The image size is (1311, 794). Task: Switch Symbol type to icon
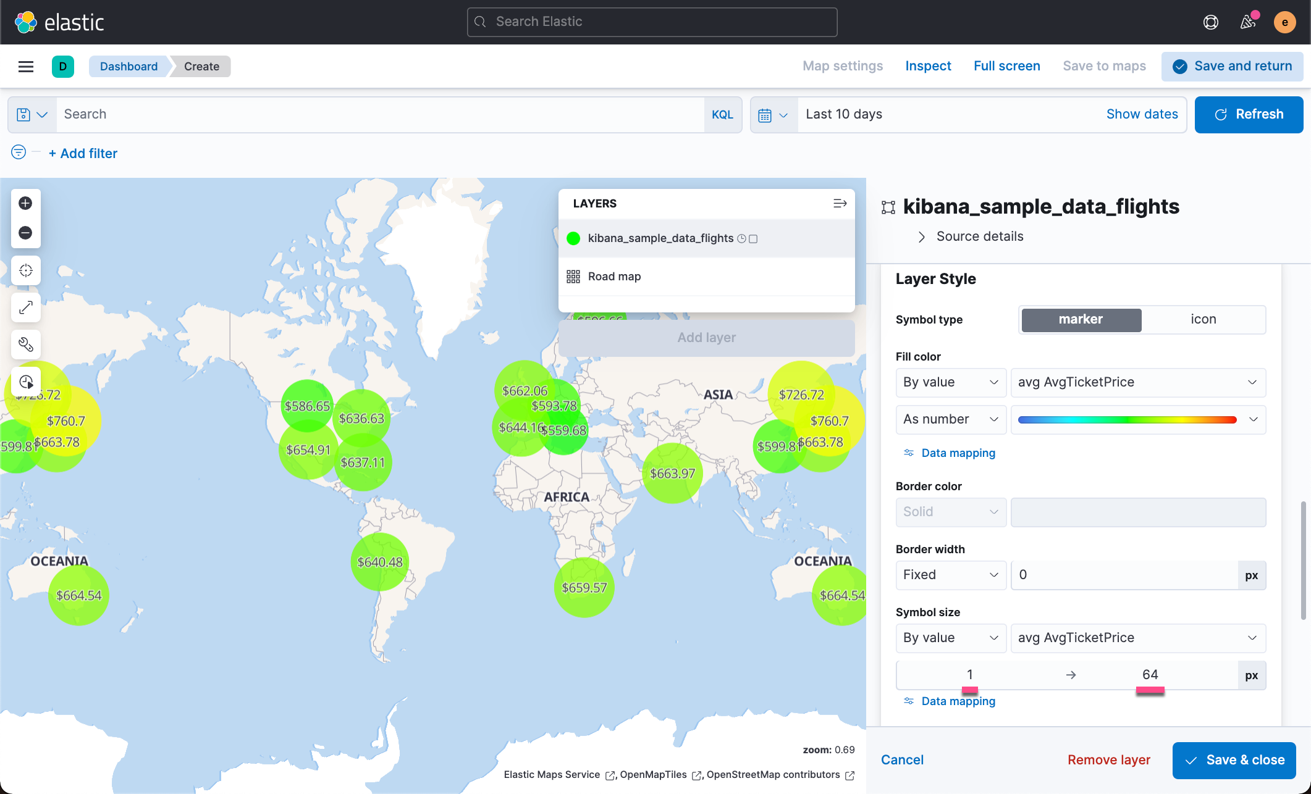(1202, 319)
